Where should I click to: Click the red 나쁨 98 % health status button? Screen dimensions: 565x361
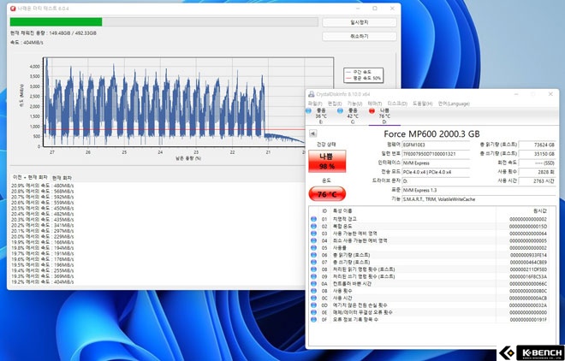pyautogui.click(x=327, y=161)
